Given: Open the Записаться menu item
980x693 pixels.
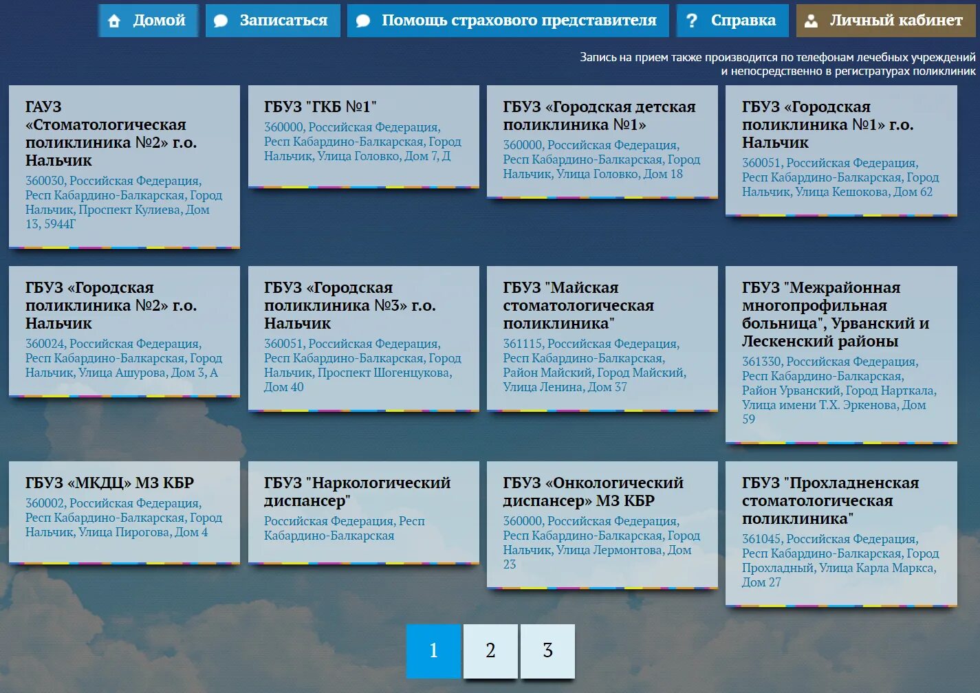Looking at the screenshot, I should [273, 21].
